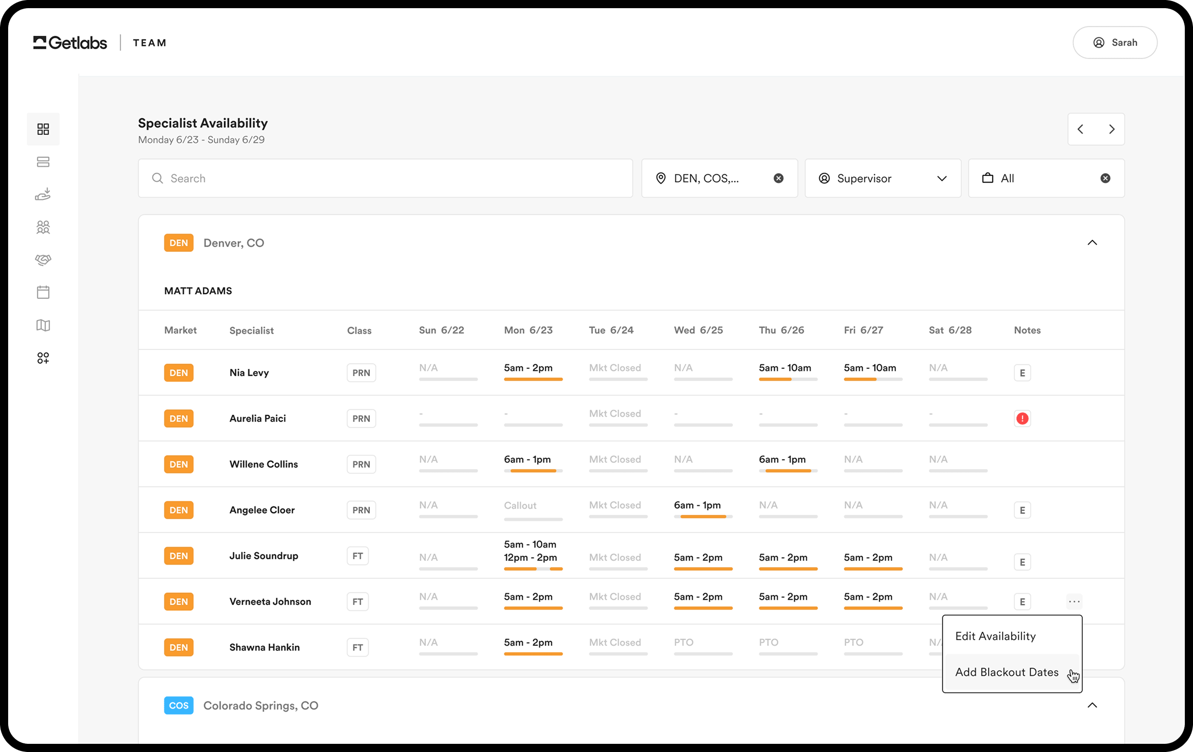
Task: Open Willene Collins specialist name
Action: point(264,464)
